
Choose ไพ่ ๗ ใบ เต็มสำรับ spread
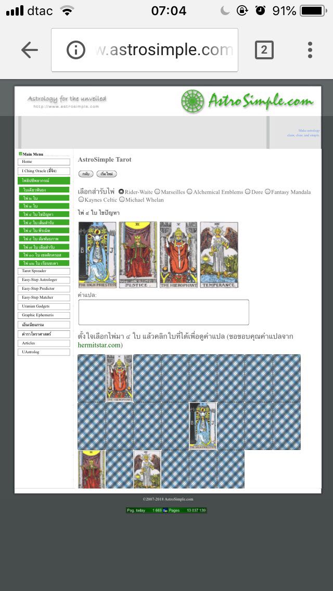coord(44,247)
